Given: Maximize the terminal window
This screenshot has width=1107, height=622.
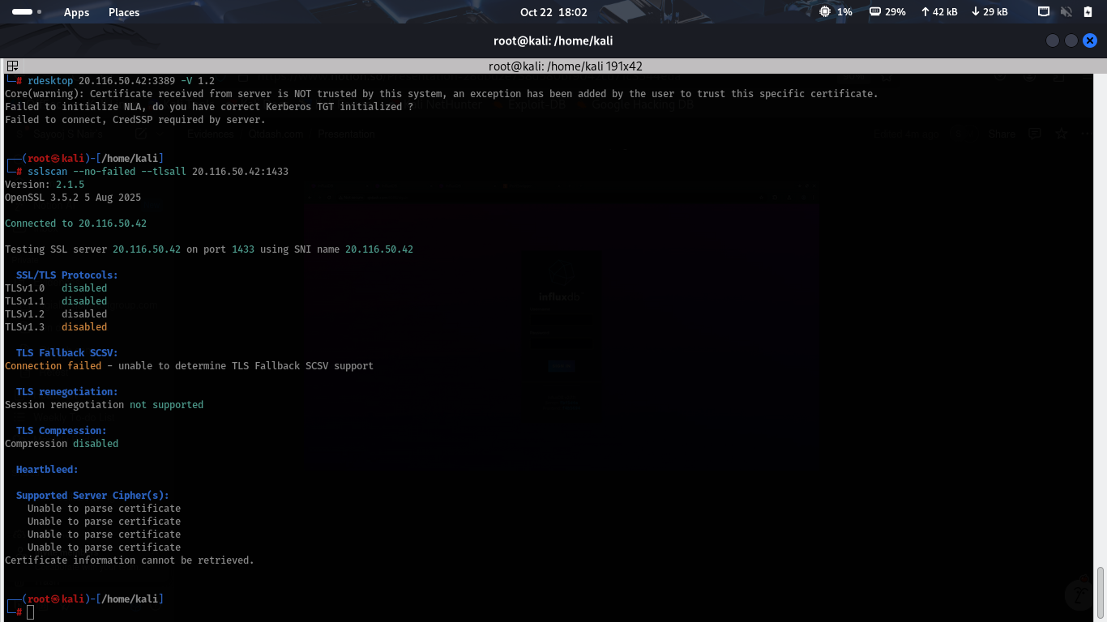Looking at the screenshot, I should [x=1071, y=40].
